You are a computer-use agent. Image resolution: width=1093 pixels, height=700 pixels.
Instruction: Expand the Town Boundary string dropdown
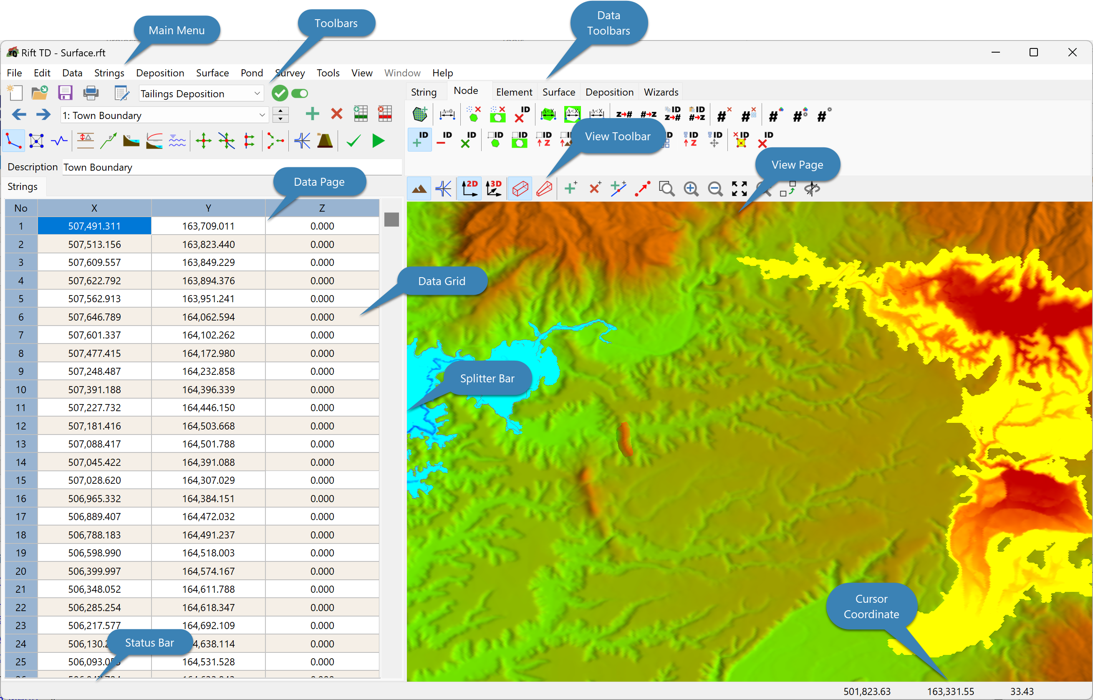click(262, 116)
